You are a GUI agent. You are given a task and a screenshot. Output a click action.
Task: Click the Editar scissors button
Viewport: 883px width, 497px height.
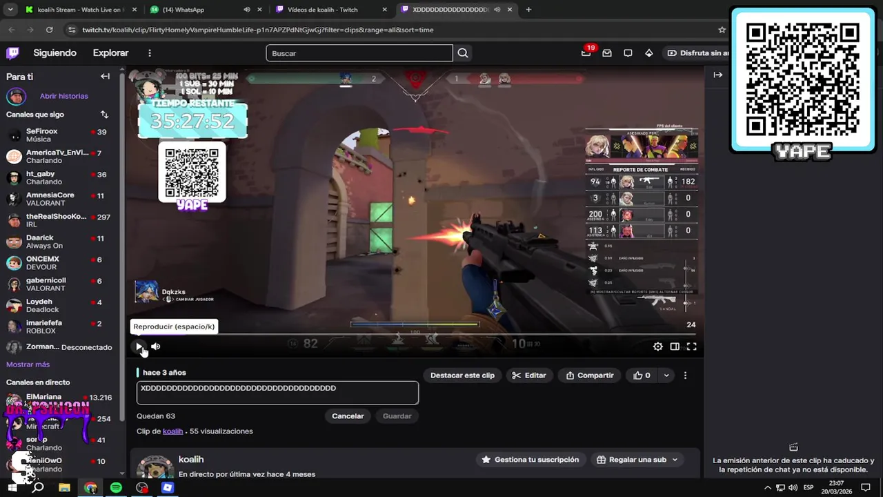(529, 376)
